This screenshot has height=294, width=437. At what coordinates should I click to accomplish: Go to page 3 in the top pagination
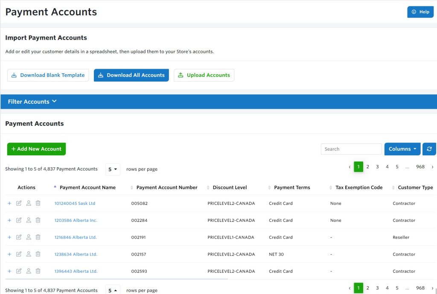(377, 167)
